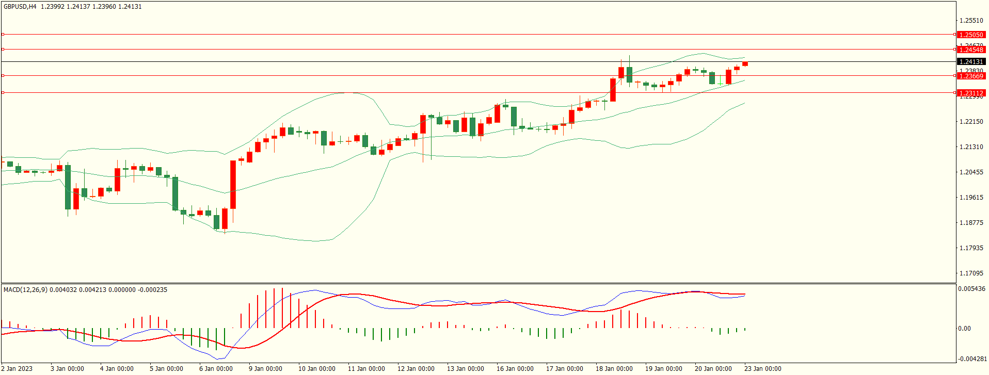Click the 4 Jan 00:00 time label
The width and height of the screenshot is (989, 375).
(117, 368)
